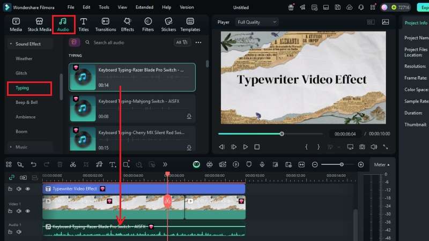The width and height of the screenshot is (429, 241).
Task: Take a snapshot of the preview
Action: point(362,147)
